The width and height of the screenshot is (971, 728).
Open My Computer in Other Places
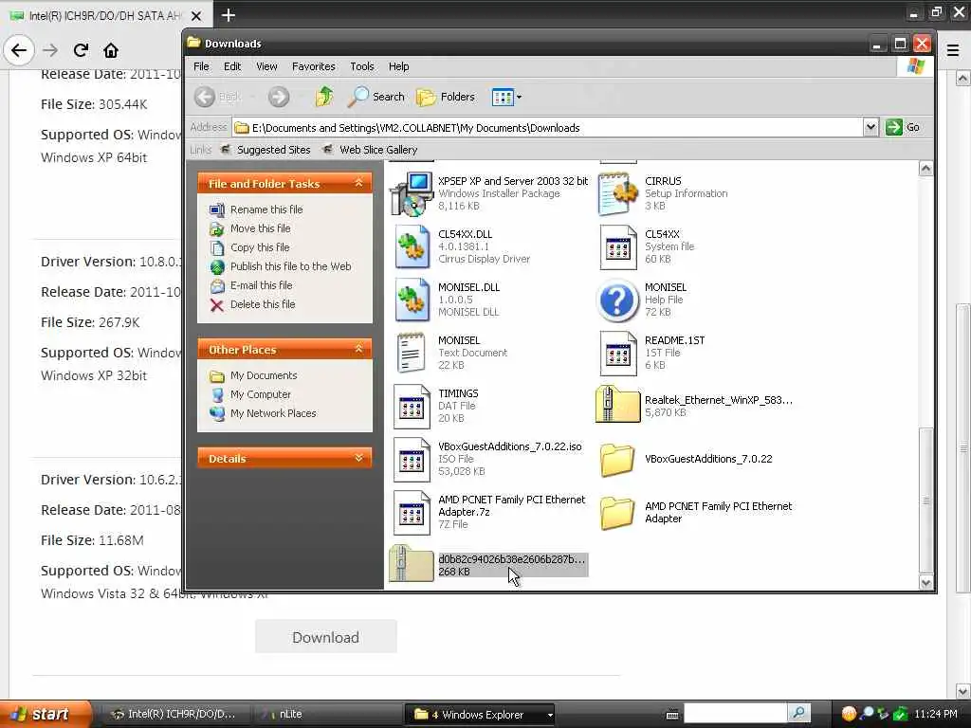pyautogui.click(x=260, y=394)
